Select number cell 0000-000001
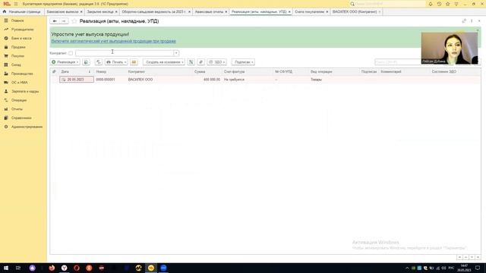The height and width of the screenshot is (273, 486). 109,80
